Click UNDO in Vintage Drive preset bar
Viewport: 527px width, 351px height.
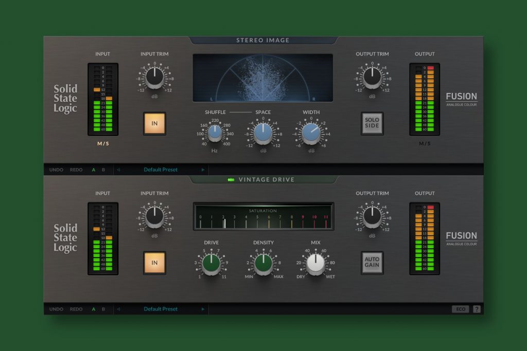click(x=56, y=309)
